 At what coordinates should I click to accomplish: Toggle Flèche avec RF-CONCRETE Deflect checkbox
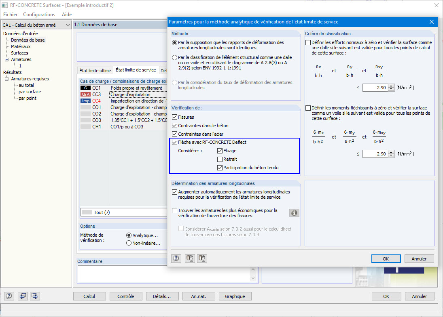click(x=175, y=142)
